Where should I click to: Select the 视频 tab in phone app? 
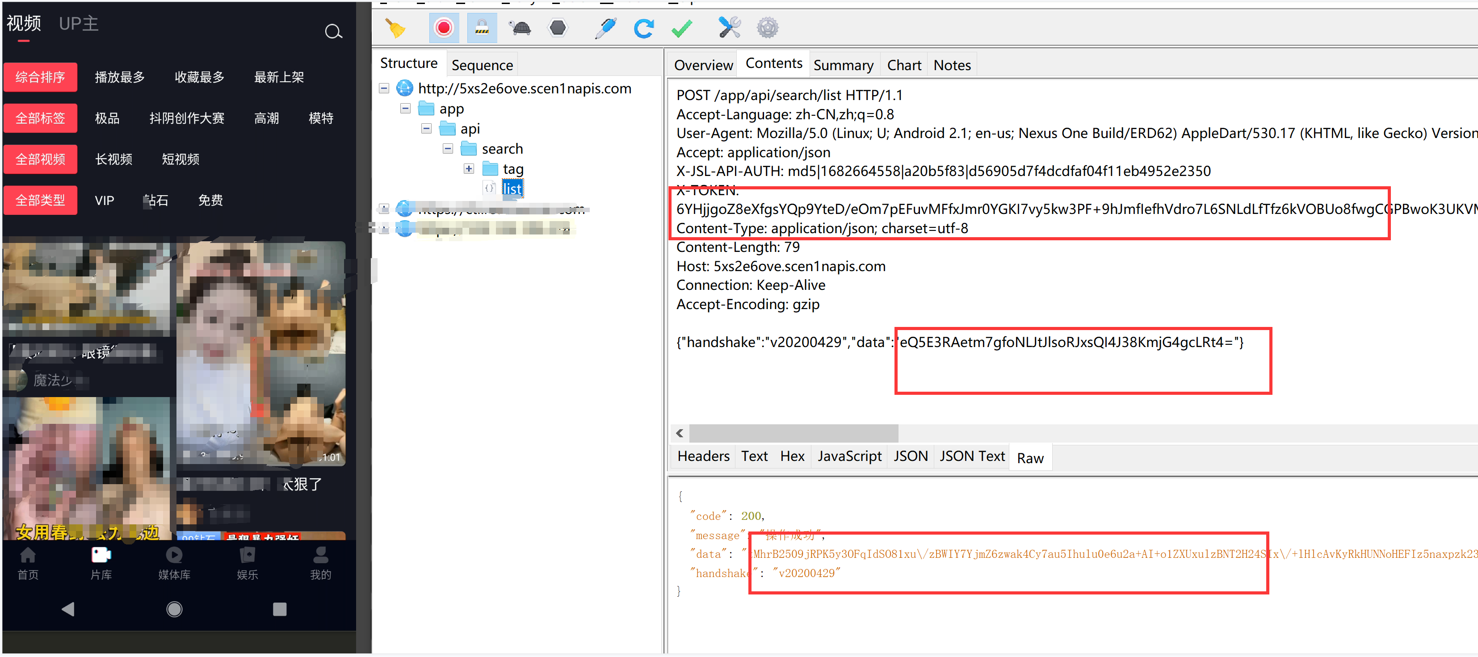click(x=24, y=24)
